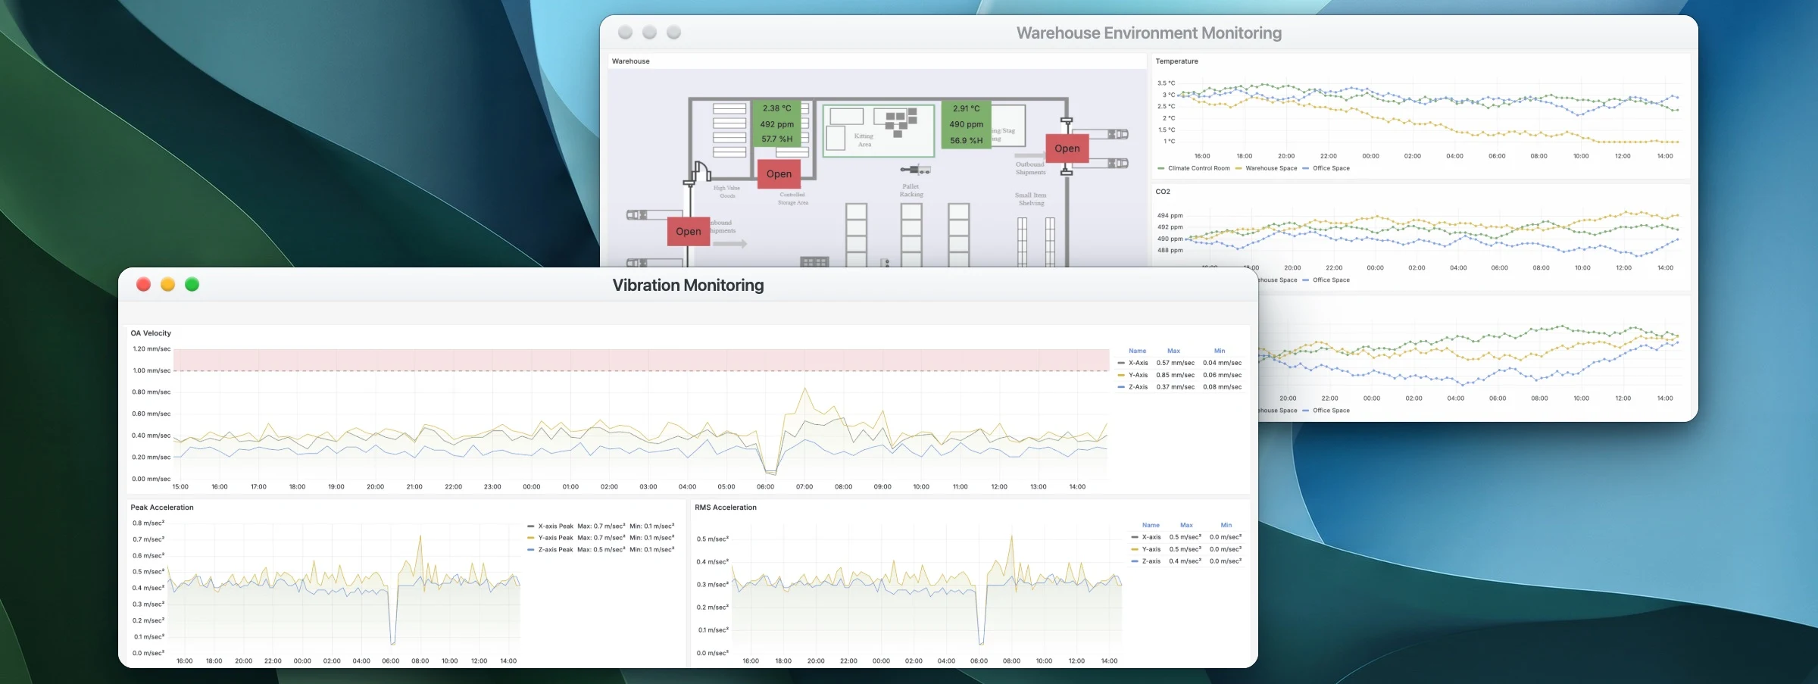
Task: Sort RMS Acceleration legend by Min column
Action: pyautogui.click(x=1226, y=525)
